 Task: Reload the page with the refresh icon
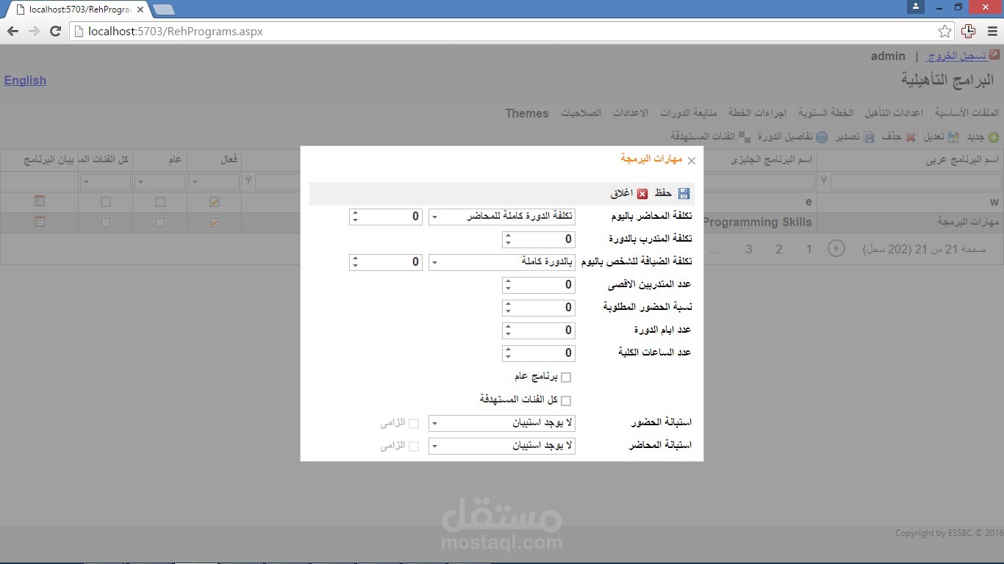(55, 31)
